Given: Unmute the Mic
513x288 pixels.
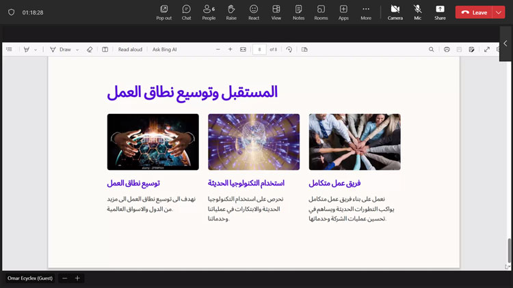Looking at the screenshot, I should click(417, 12).
